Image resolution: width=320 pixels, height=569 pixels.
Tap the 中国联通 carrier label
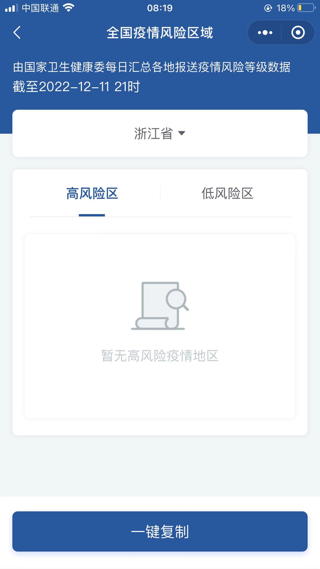tap(40, 8)
